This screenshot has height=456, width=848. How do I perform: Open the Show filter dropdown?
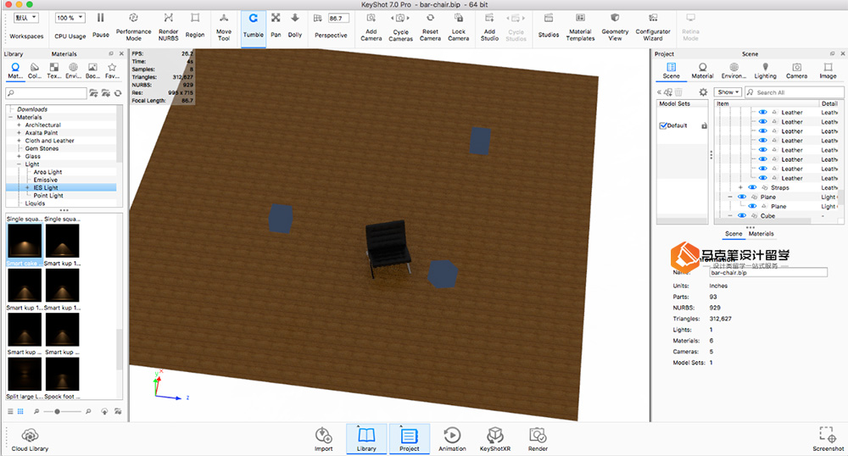(x=728, y=92)
